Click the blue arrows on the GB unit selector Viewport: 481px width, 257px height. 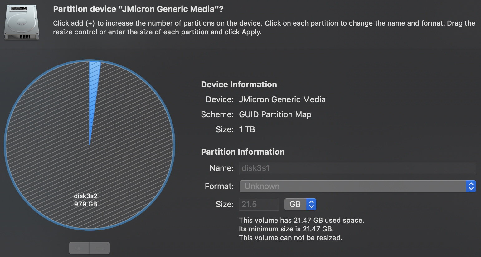click(311, 204)
